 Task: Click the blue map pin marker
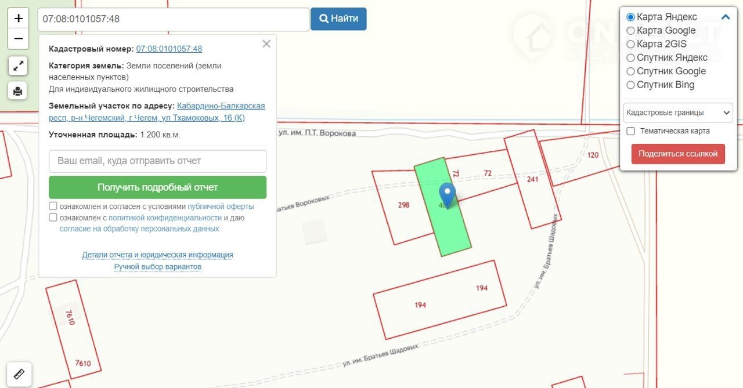point(447,194)
